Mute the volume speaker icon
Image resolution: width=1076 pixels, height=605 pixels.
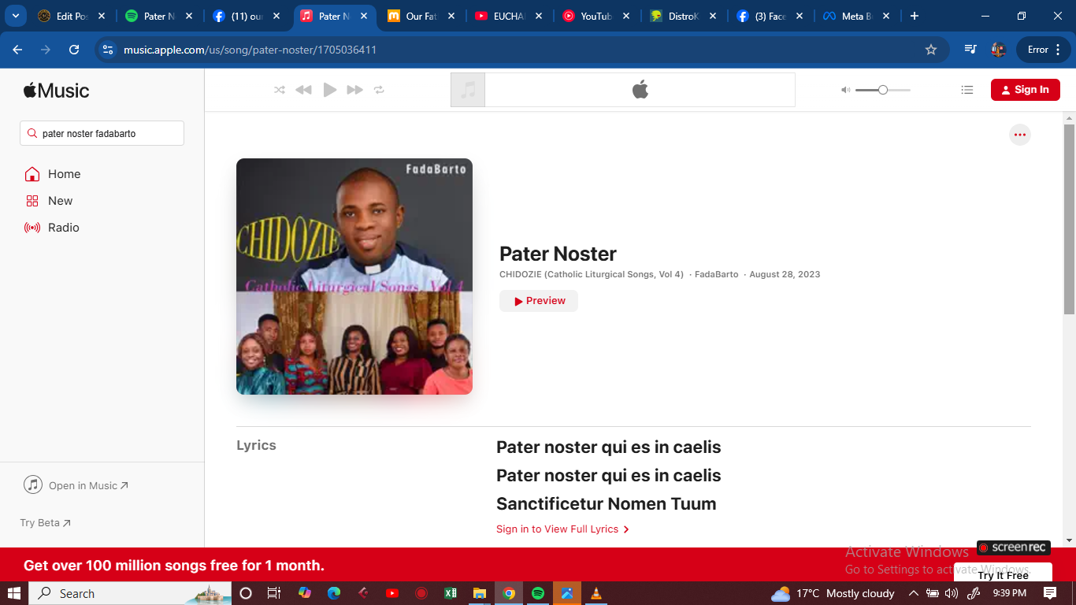[x=845, y=90]
